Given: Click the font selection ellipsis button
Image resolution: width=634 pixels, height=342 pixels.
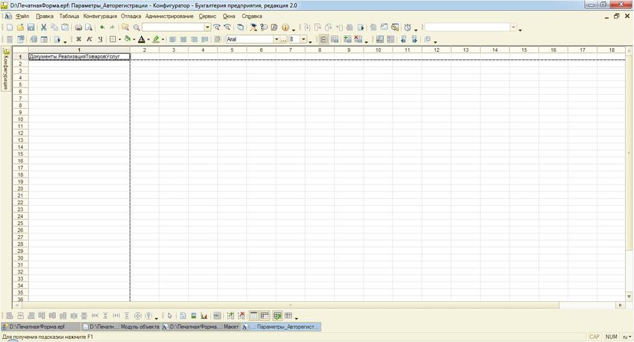Looking at the screenshot, I should click(x=284, y=39).
